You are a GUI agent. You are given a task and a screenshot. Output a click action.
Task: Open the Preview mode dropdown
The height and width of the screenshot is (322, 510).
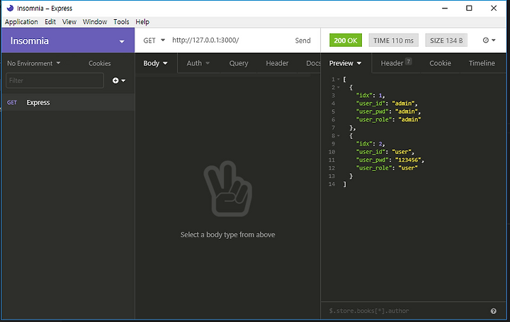[x=345, y=63]
